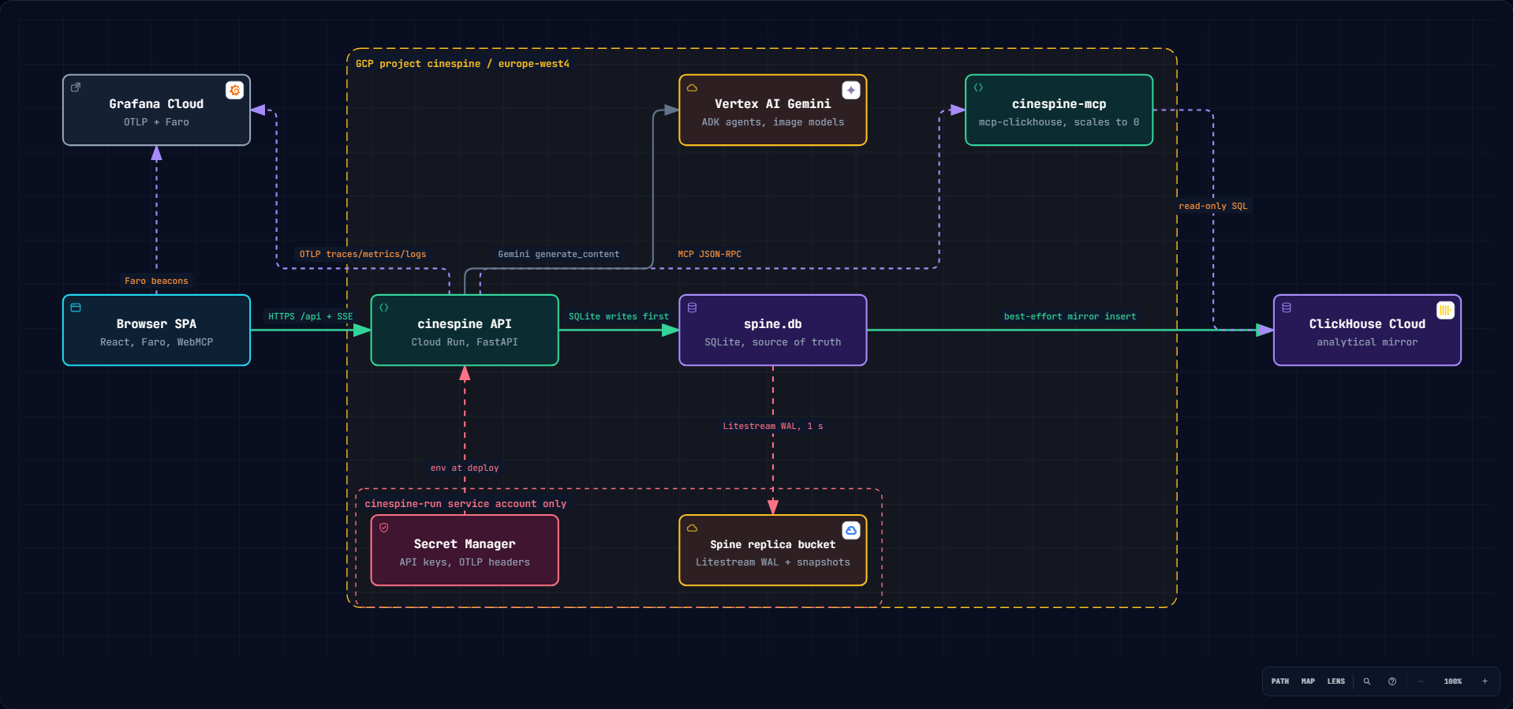Select the Grafana Cloud node

point(156,110)
